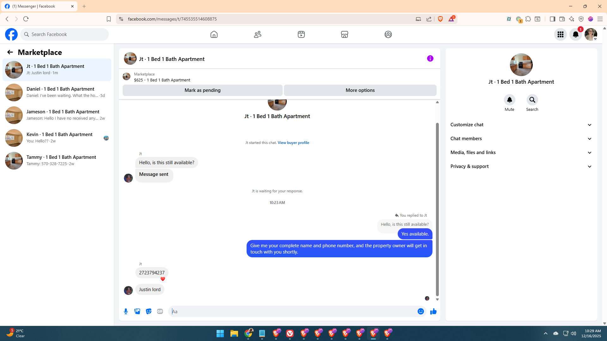The image size is (607, 341).
Task: Open Brave hamburger menu
Action: tap(600, 19)
